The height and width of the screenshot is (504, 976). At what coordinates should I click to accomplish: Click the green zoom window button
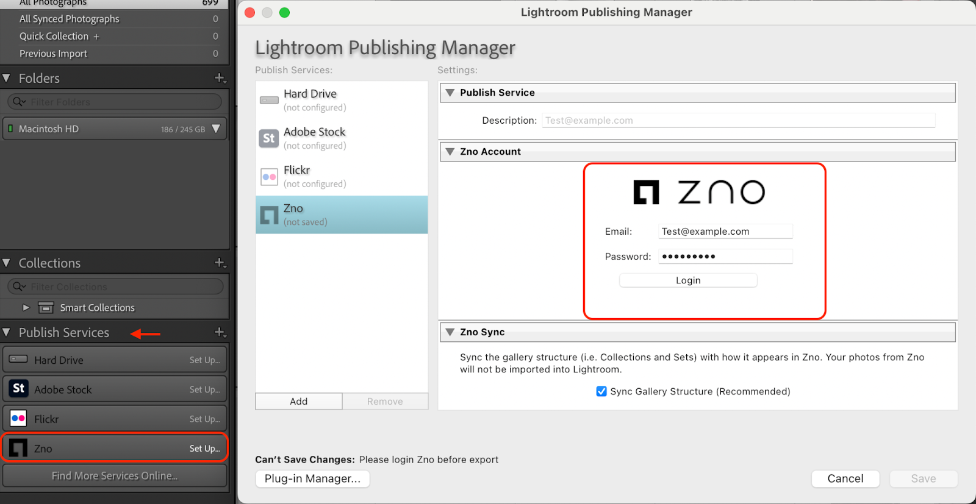tap(284, 12)
